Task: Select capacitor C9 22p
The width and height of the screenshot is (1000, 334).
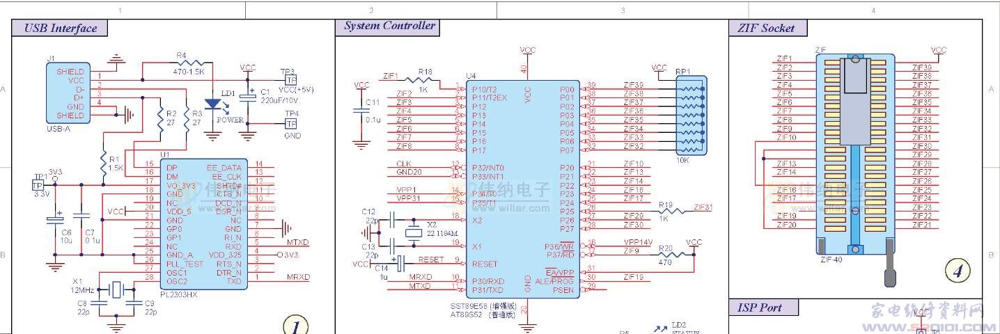Action: coord(132,302)
